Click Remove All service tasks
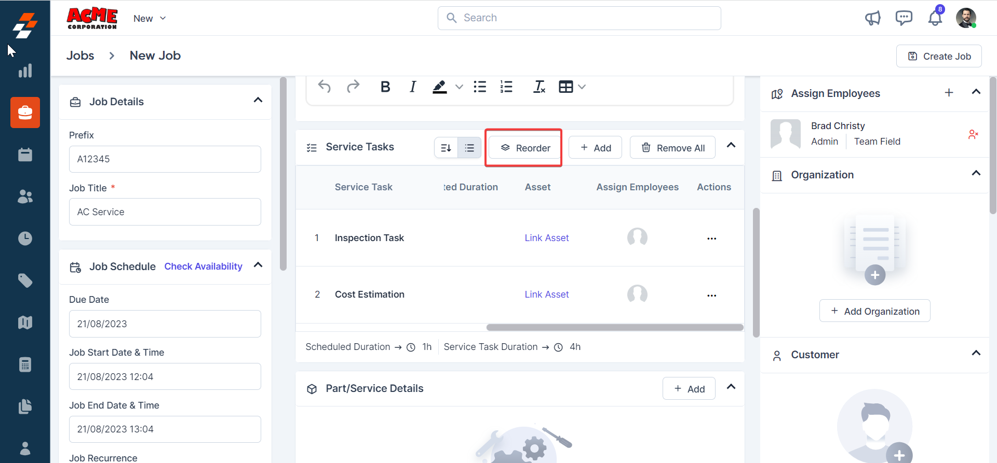Image resolution: width=997 pixels, height=463 pixels. pos(672,148)
